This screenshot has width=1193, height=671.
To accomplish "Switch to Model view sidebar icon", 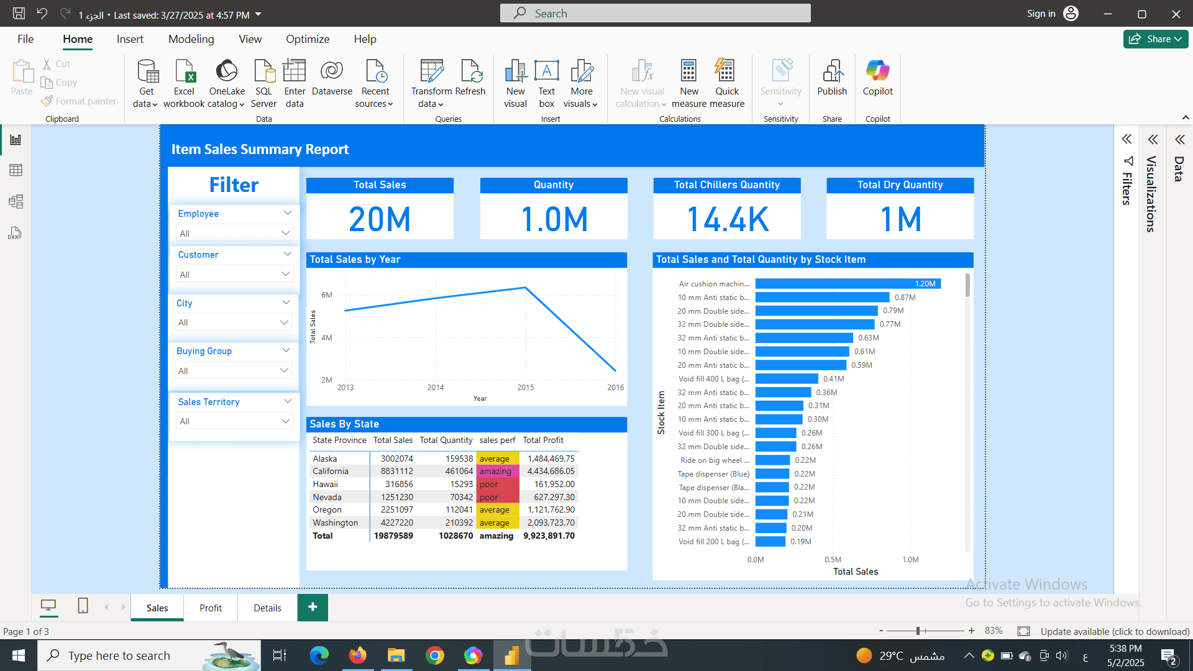I will (x=16, y=201).
